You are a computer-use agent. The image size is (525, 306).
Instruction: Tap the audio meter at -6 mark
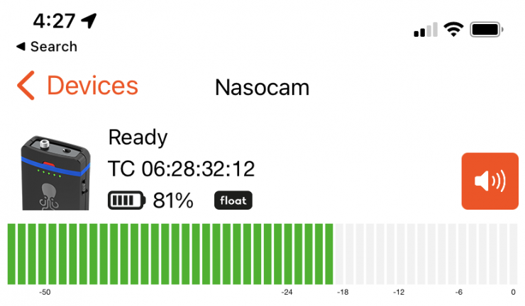point(460,254)
